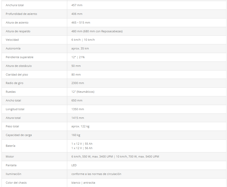This screenshot has height=187, width=227.
Task: Click the "Altura de respaldo" label
Action: (x=18, y=31)
